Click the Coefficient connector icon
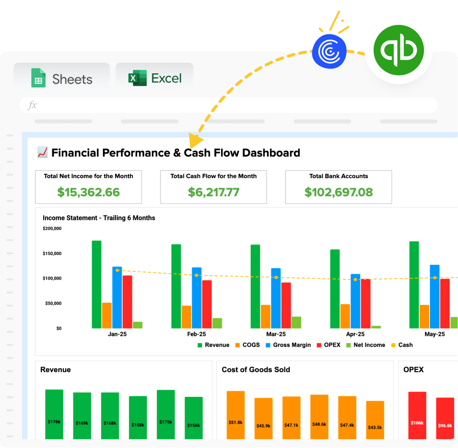 [330, 51]
